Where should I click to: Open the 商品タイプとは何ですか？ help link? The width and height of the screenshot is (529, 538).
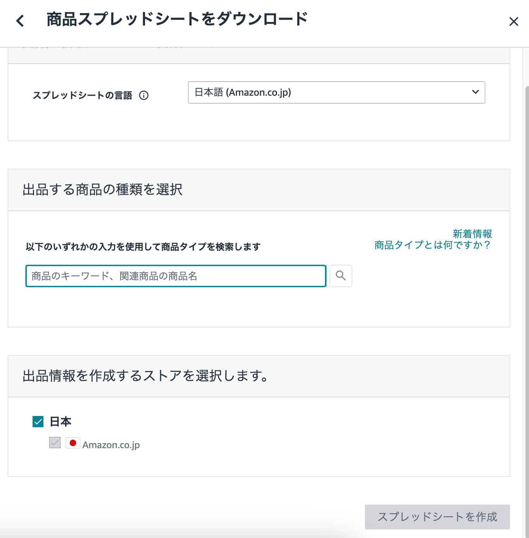[x=432, y=245]
